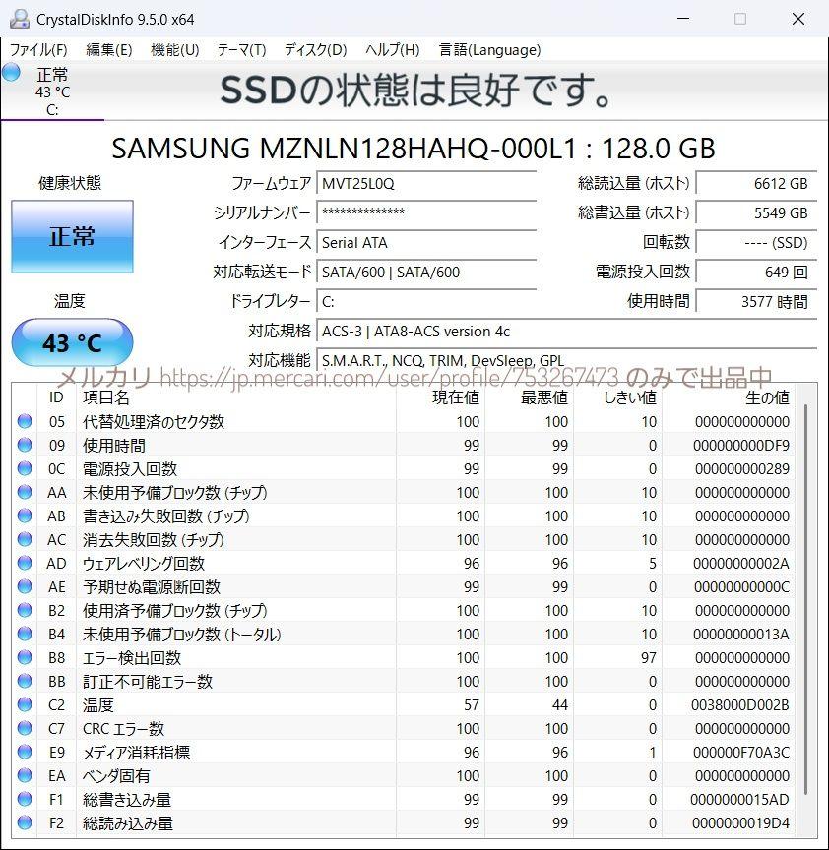829x850 pixels.
Task: Click the status orb for row AA 未使用予備ブロック数
Action: pyautogui.click(x=25, y=492)
